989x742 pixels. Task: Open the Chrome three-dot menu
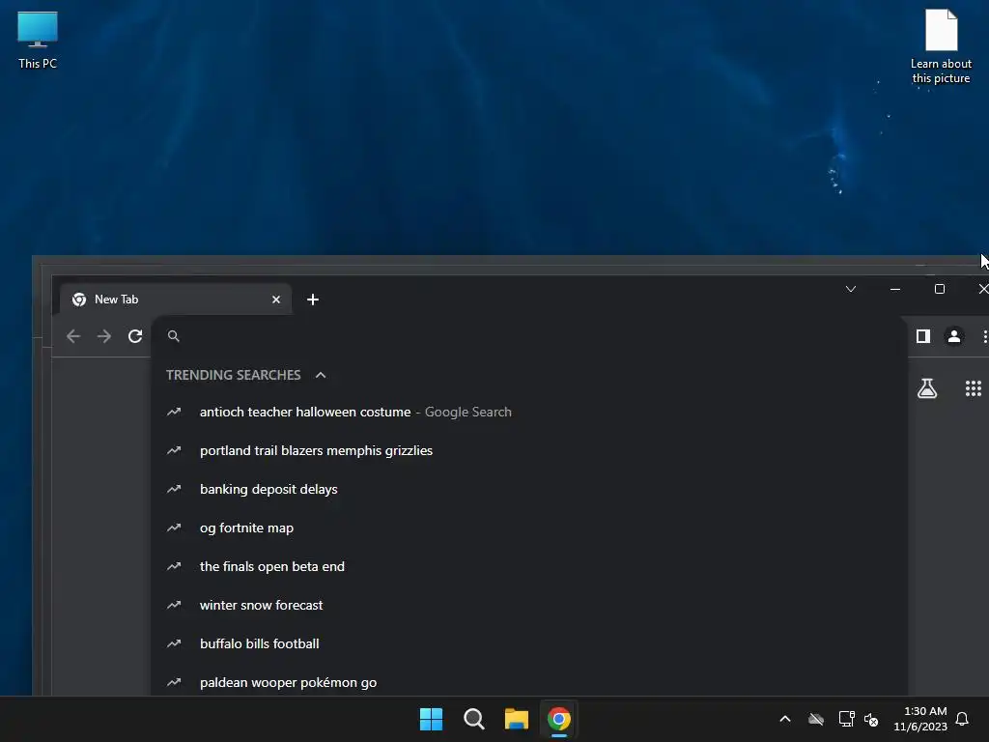click(x=984, y=336)
